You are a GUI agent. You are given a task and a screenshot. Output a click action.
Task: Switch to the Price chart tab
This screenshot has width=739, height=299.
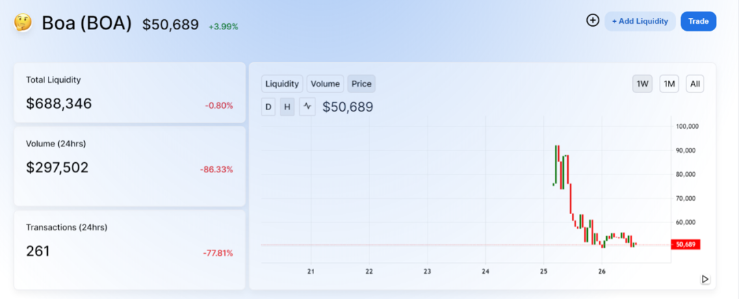pos(361,84)
